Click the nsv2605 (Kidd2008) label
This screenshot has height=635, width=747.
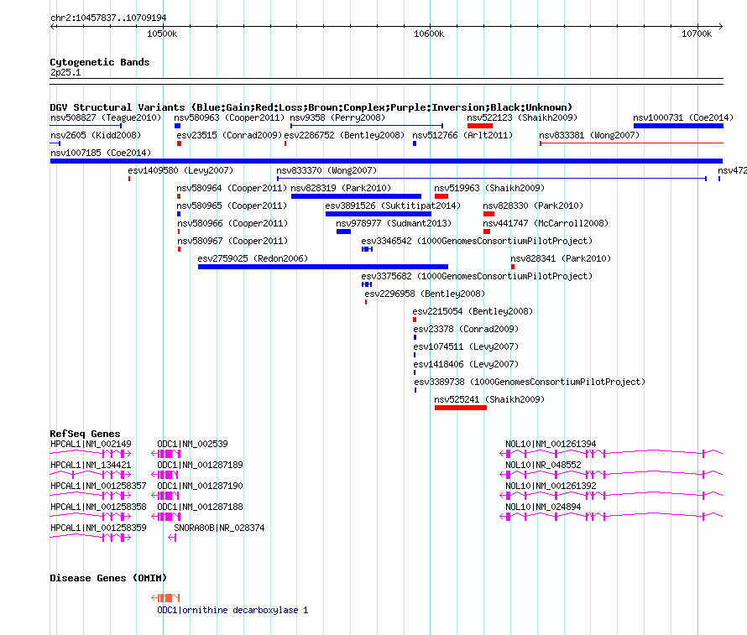coord(96,135)
